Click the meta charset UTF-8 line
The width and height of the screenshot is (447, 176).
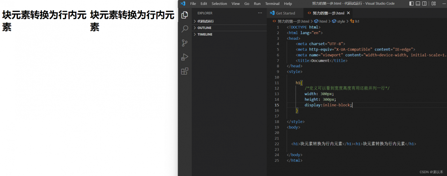[x=320, y=44]
